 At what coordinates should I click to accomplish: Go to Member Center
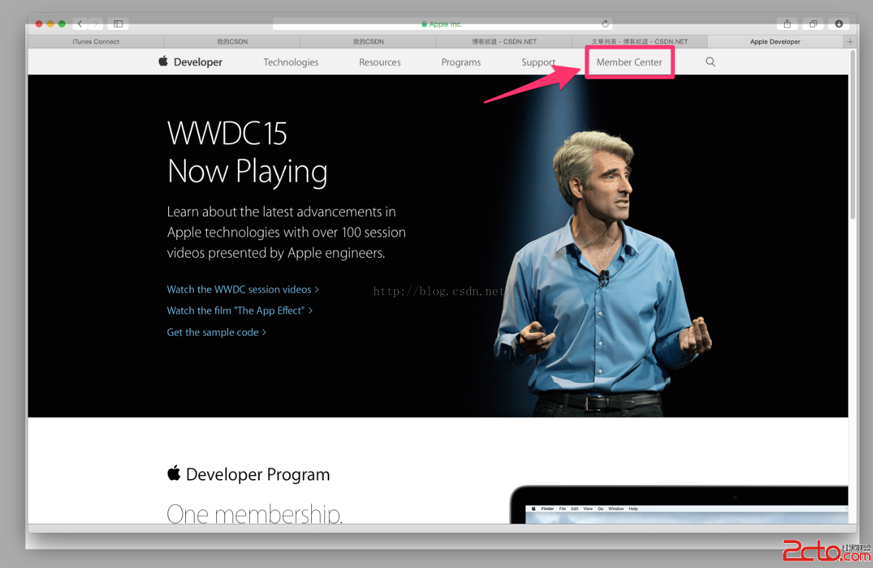[x=629, y=62]
